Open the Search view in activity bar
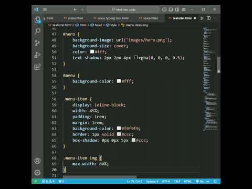252x189 pixels. pyautogui.click(x=37, y=31)
